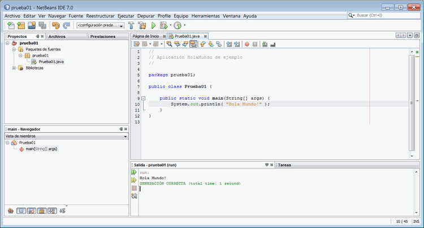Toggle show non-public members in Navegador

coord(42,210)
